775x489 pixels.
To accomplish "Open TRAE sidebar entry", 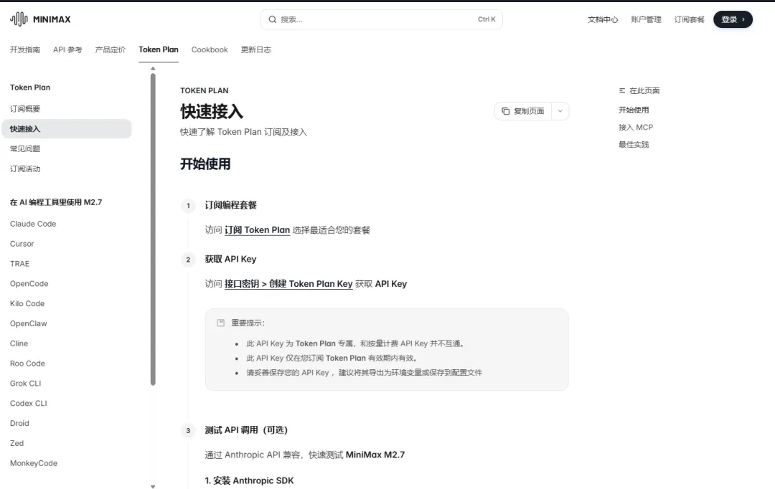I will (x=20, y=264).
